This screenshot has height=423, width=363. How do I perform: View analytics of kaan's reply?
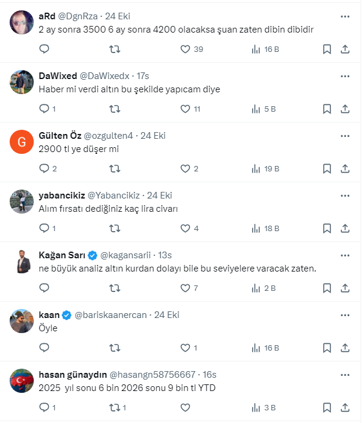(256, 348)
